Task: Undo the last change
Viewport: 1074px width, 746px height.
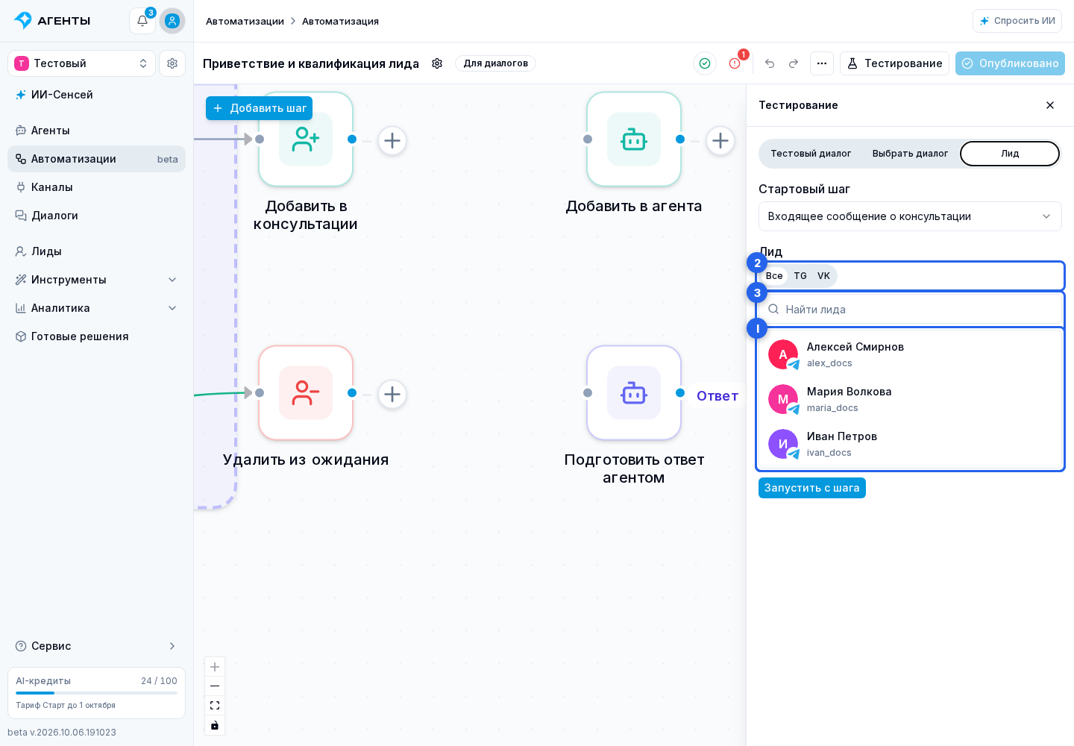Action: 770,63
